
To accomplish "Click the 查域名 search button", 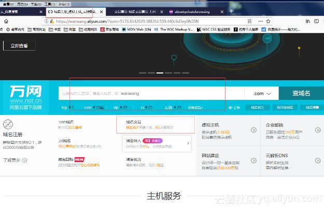I will coord(301,93).
